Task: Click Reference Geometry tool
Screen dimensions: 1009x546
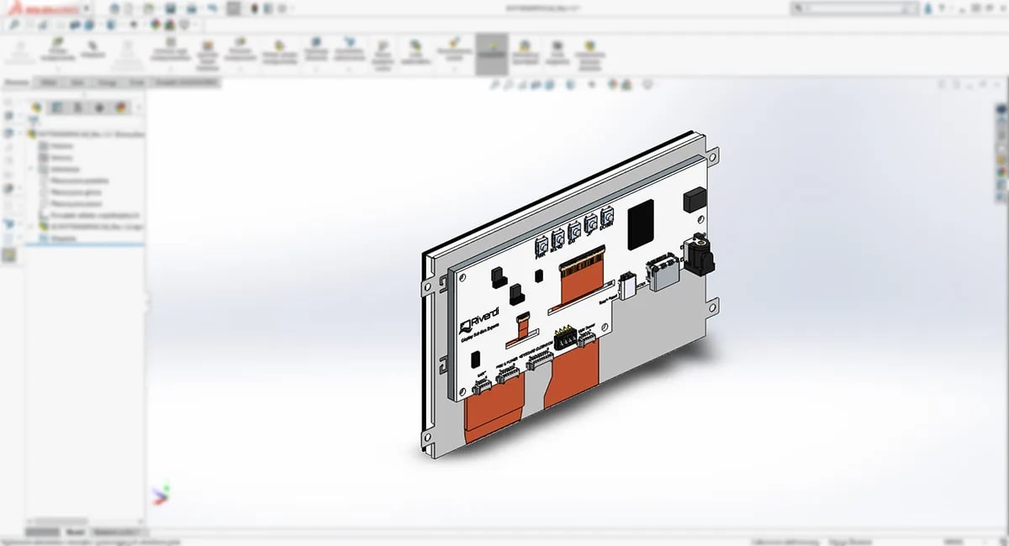Action: [349, 50]
